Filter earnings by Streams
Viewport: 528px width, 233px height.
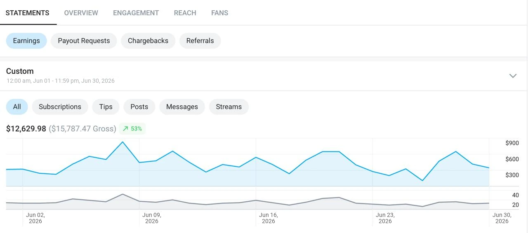pos(229,107)
